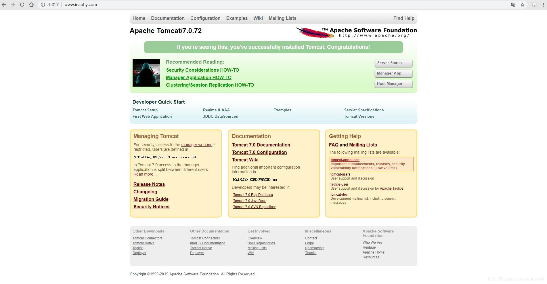This screenshot has height=284, width=547.
Task: Open the browser home page icon
Action: pyautogui.click(x=31, y=5)
